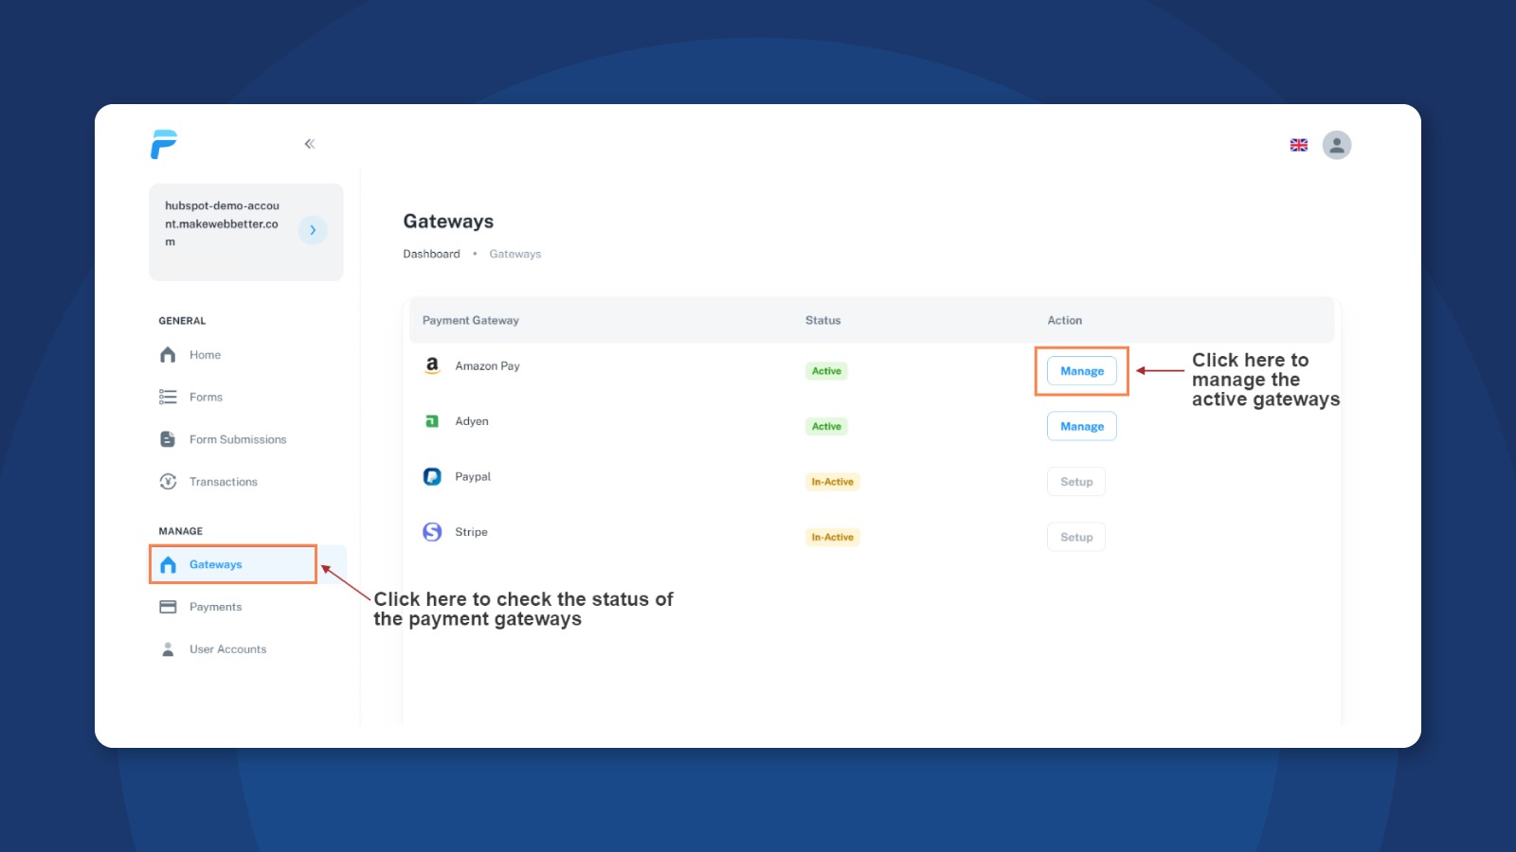Manage the Amazon Pay gateway
1516x852 pixels.
click(x=1082, y=371)
